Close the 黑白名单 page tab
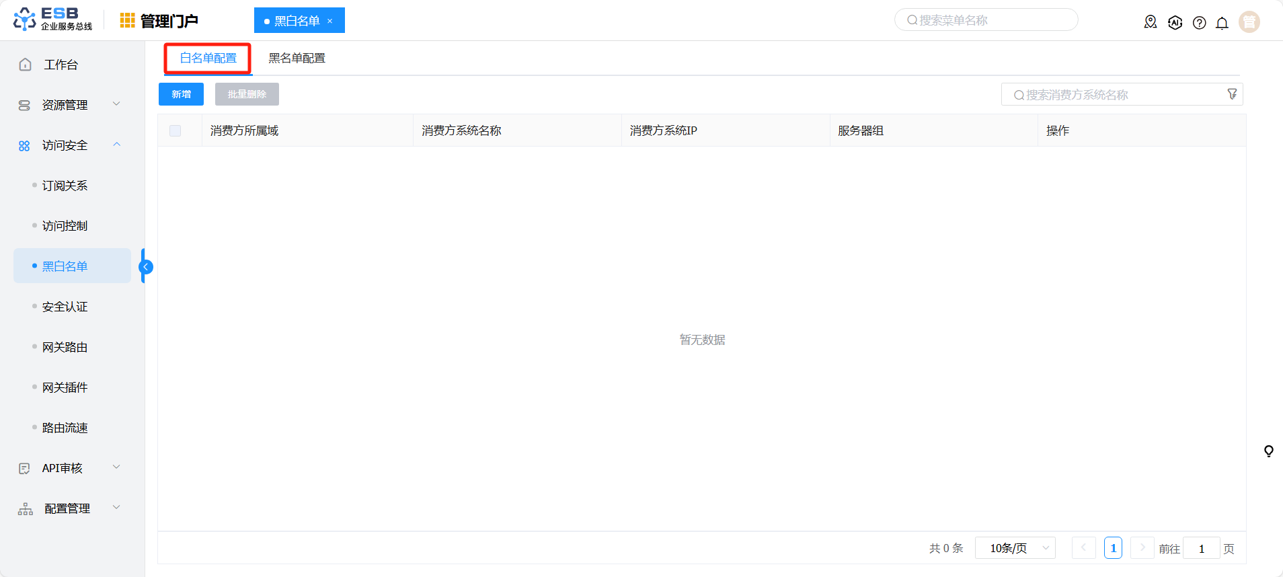This screenshot has width=1283, height=577. (330, 21)
